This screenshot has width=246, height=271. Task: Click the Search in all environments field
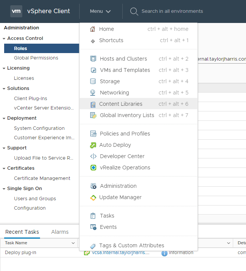tap(172, 11)
